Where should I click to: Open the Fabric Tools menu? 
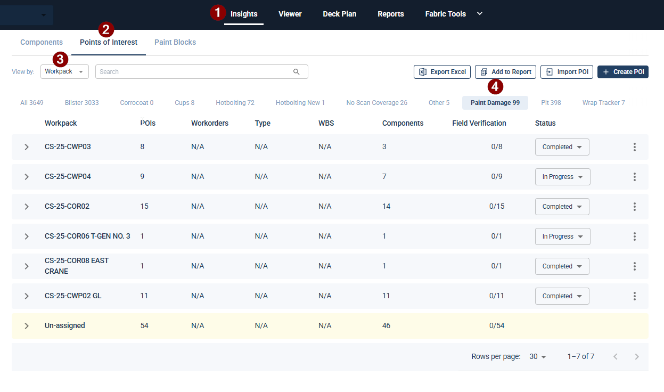(x=453, y=14)
